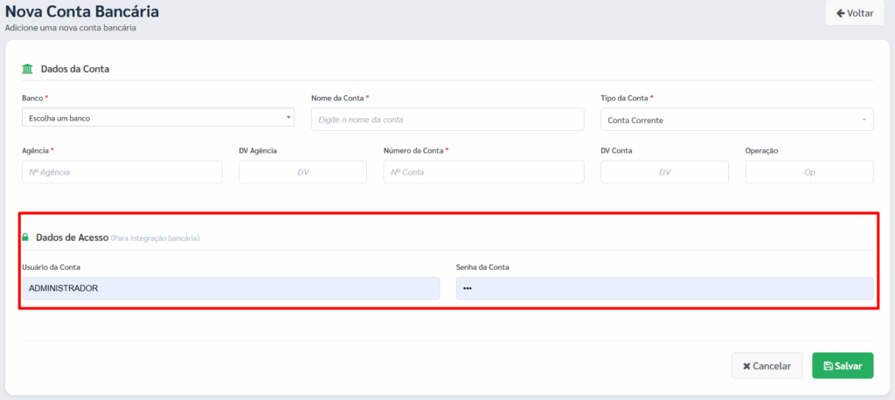
Task: Click the Usuário da Conta field containing ADMINISTRADOR
Action: (x=230, y=288)
